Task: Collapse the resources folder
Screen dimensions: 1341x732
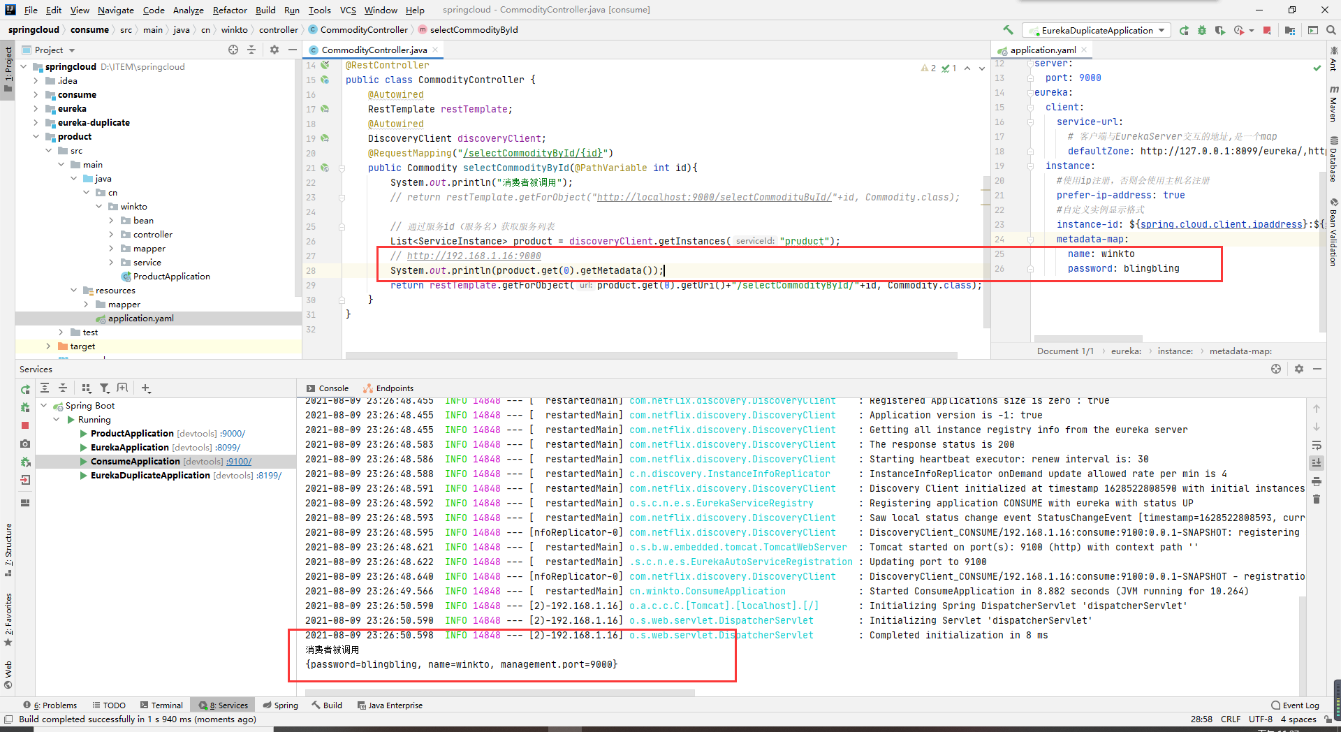Action: click(73, 290)
